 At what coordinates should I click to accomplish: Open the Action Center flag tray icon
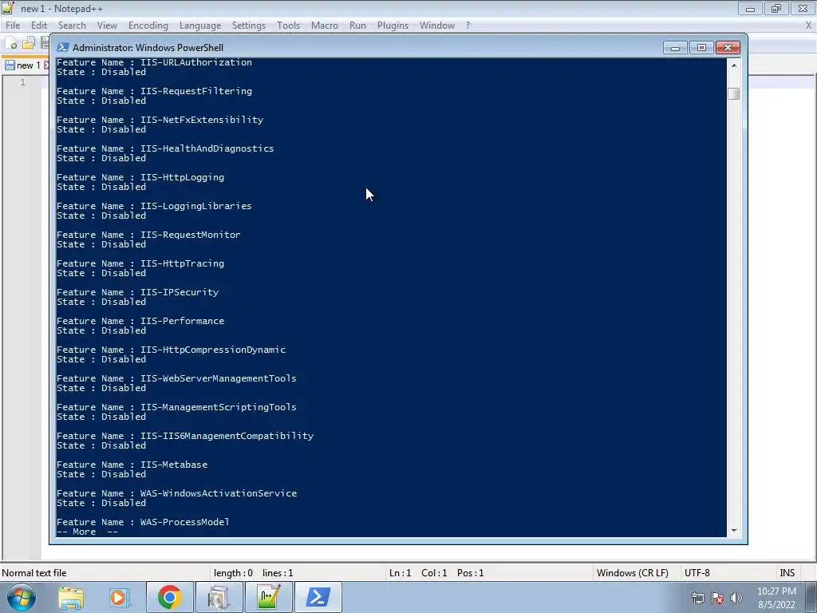point(717,599)
